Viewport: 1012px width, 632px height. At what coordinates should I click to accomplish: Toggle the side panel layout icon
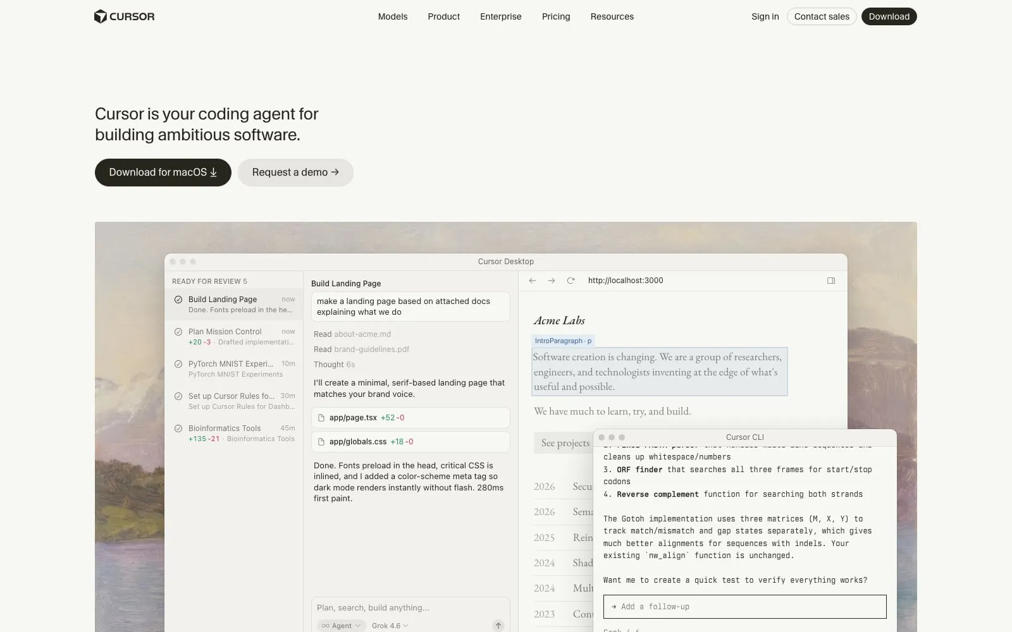pyautogui.click(x=831, y=281)
